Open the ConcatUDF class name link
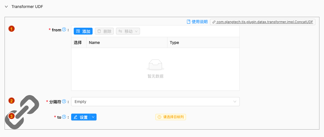The height and width of the screenshot is (137, 324). (263, 22)
